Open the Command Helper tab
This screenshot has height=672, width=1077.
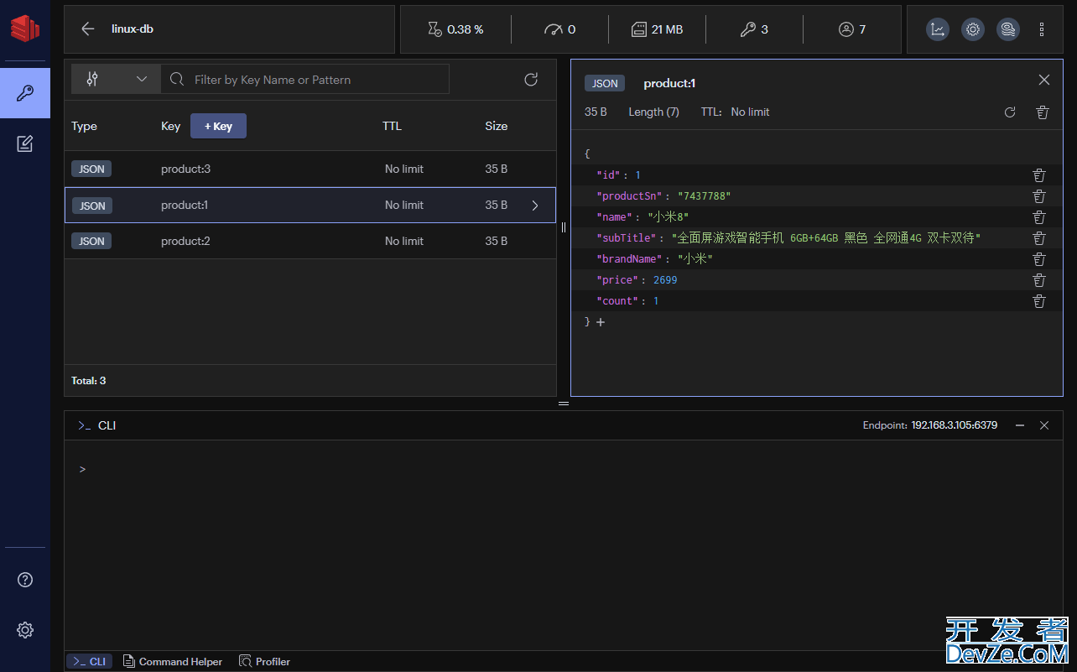tap(173, 662)
